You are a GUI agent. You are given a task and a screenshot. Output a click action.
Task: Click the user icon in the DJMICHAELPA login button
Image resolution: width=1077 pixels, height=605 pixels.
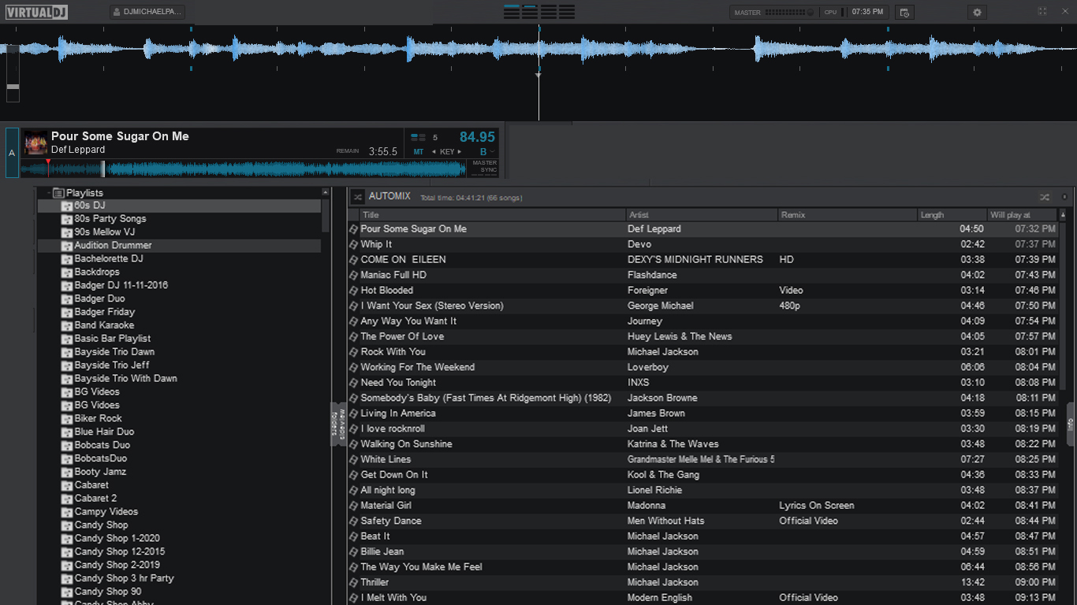pos(117,13)
